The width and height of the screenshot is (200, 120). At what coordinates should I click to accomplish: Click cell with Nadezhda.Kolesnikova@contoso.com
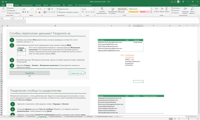pyautogui.click(x=112, y=42)
